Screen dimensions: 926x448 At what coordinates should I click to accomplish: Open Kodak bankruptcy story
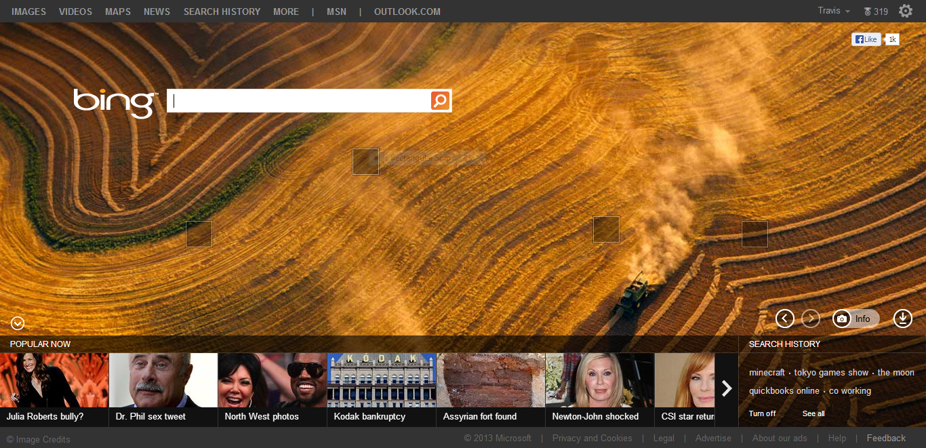(382, 390)
